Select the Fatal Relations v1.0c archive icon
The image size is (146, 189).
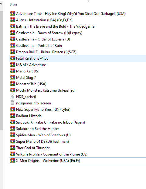12,58
